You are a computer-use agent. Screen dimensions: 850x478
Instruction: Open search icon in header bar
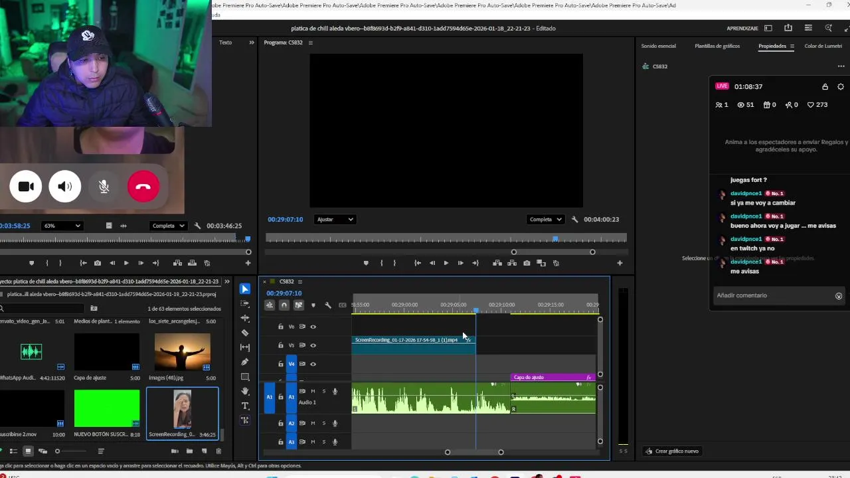[x=828, y=28]
